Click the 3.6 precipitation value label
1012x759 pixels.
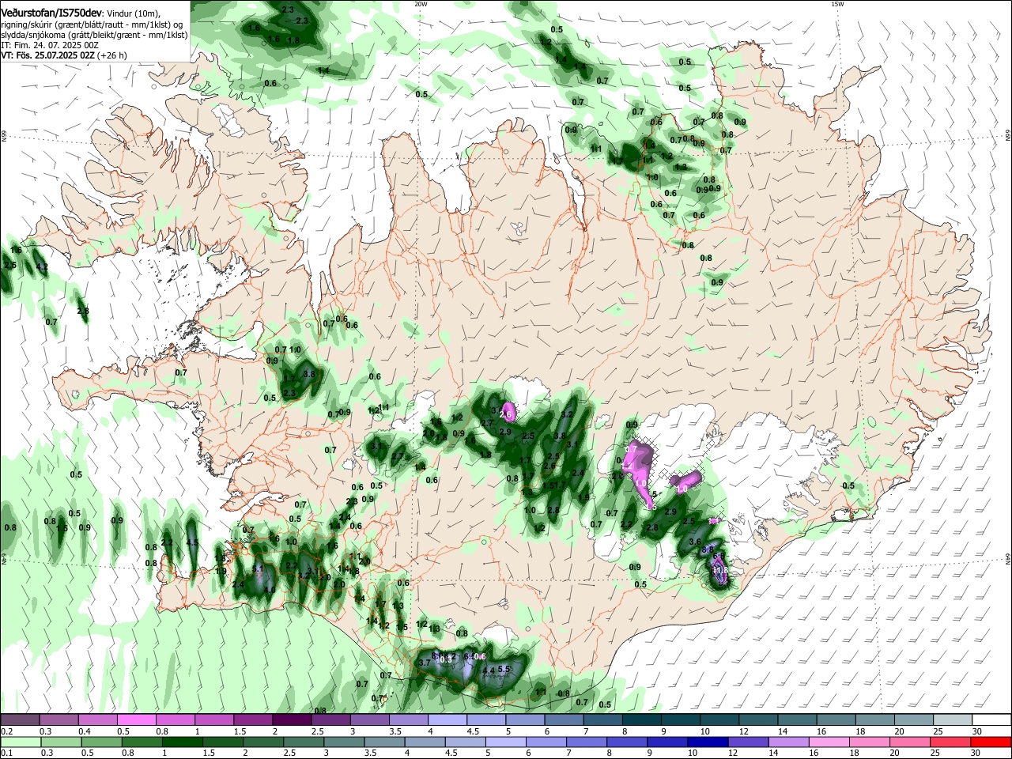[695, 542]
